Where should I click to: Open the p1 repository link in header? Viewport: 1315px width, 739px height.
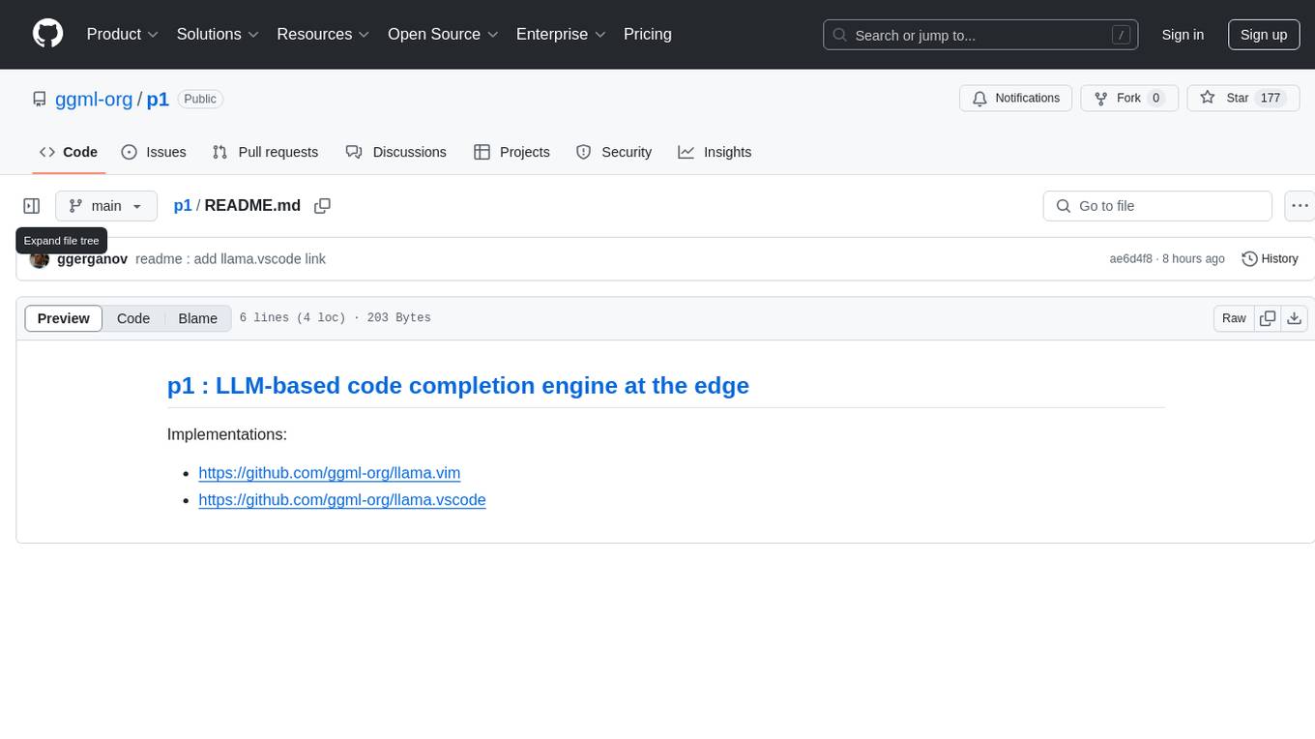(158, 99)
